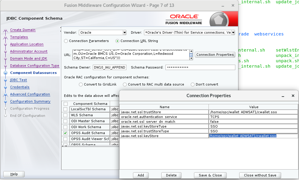Edit the highlighted keyStore path value
The image size is (299, 180).
click(253, 136)
